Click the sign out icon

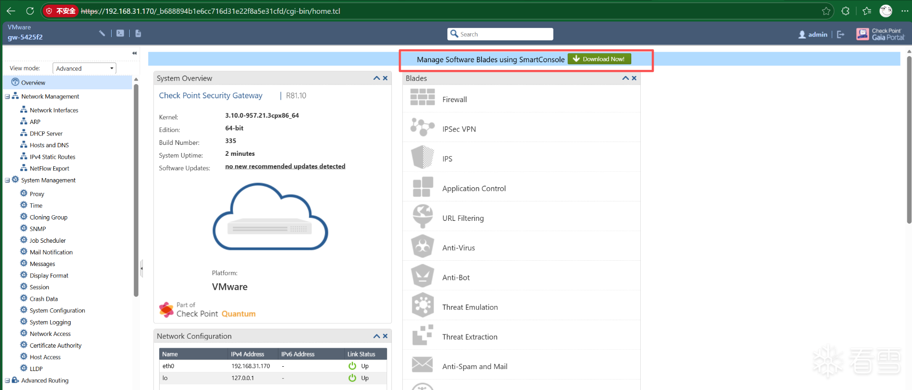click(841, 34)
